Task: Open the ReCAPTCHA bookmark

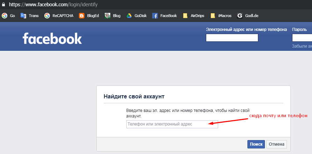Action: (x=59, y=16)
